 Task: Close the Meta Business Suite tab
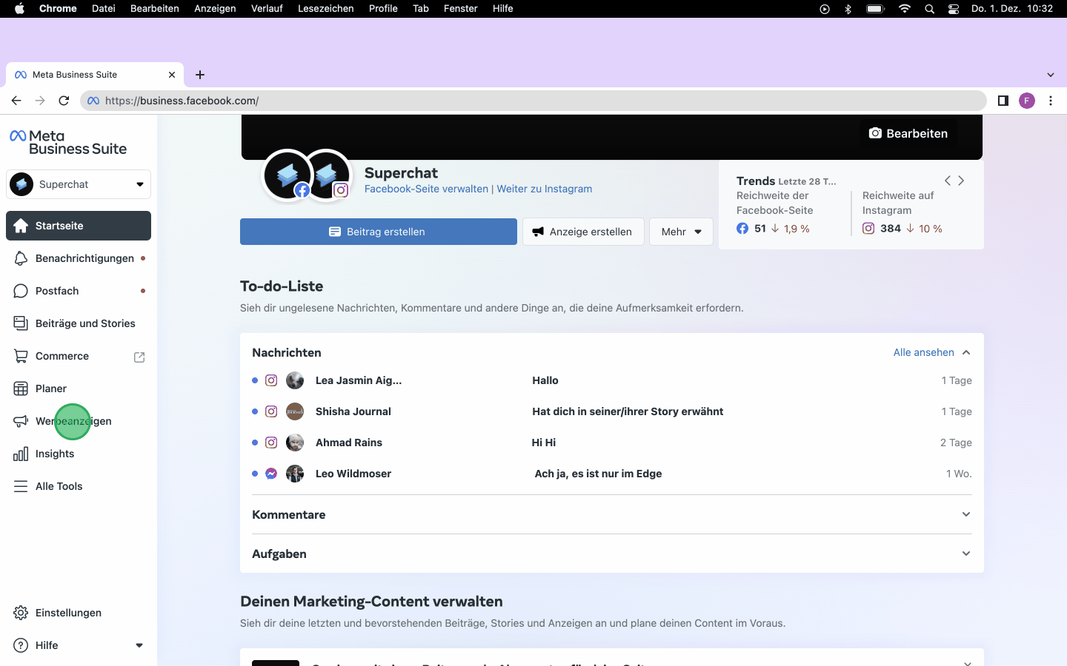(172, 75)
